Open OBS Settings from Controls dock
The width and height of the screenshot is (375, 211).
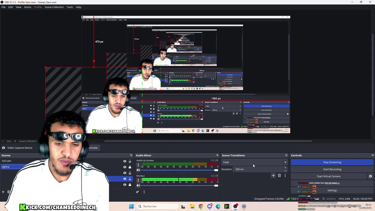point(332,190)
